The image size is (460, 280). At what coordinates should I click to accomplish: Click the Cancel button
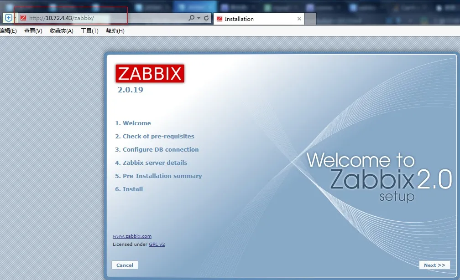click(125, 265)
